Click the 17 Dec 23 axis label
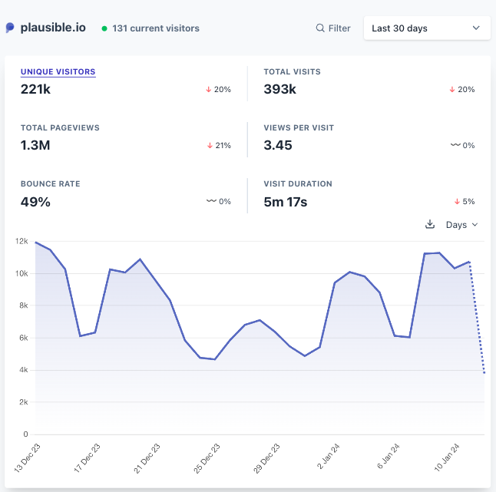 (87, 458)
